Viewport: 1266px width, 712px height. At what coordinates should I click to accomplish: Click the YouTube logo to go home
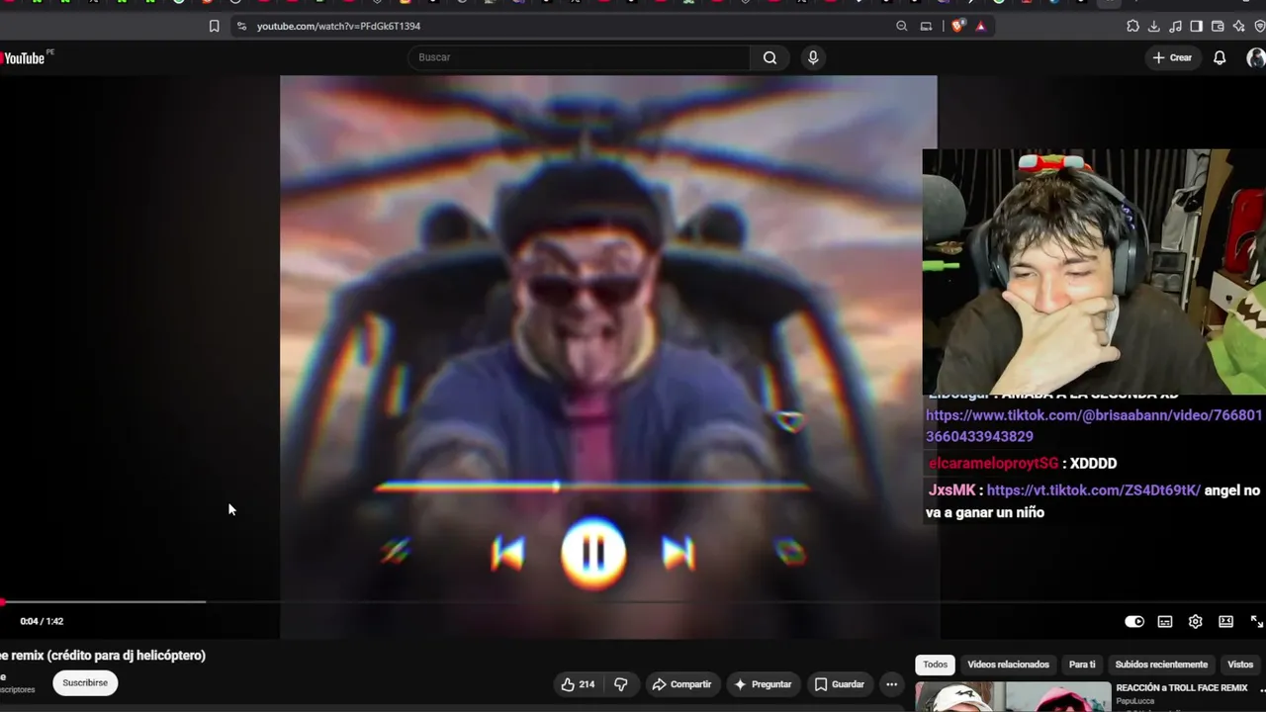(24, 58)
